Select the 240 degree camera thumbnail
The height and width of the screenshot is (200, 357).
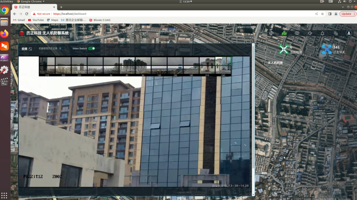pos(223,66)
